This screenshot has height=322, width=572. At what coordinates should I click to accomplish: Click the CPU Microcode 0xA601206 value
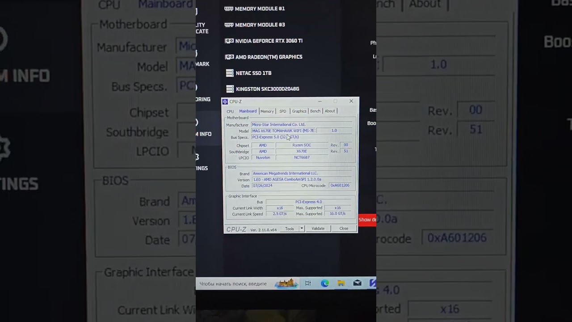[x=340, y=185]
